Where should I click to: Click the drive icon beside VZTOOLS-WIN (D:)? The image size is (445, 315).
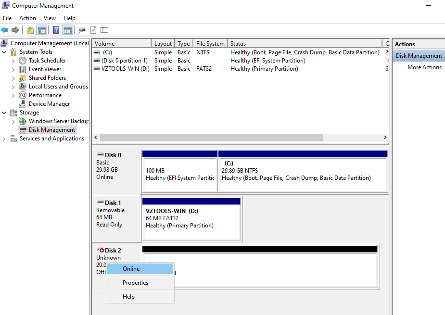(97, 69)
